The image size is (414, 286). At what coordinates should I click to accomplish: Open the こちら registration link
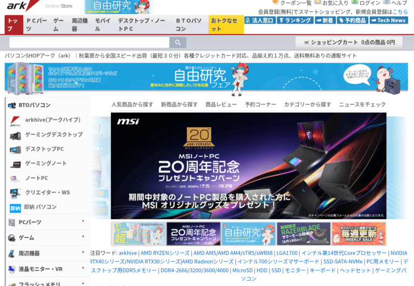point(400,12)
